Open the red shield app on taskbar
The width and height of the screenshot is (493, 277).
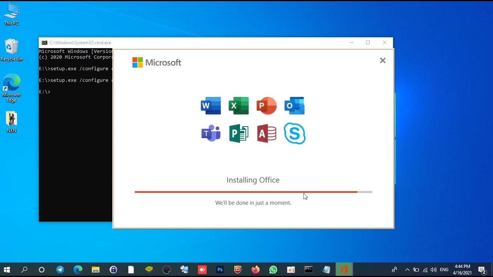tap(238, 270)
